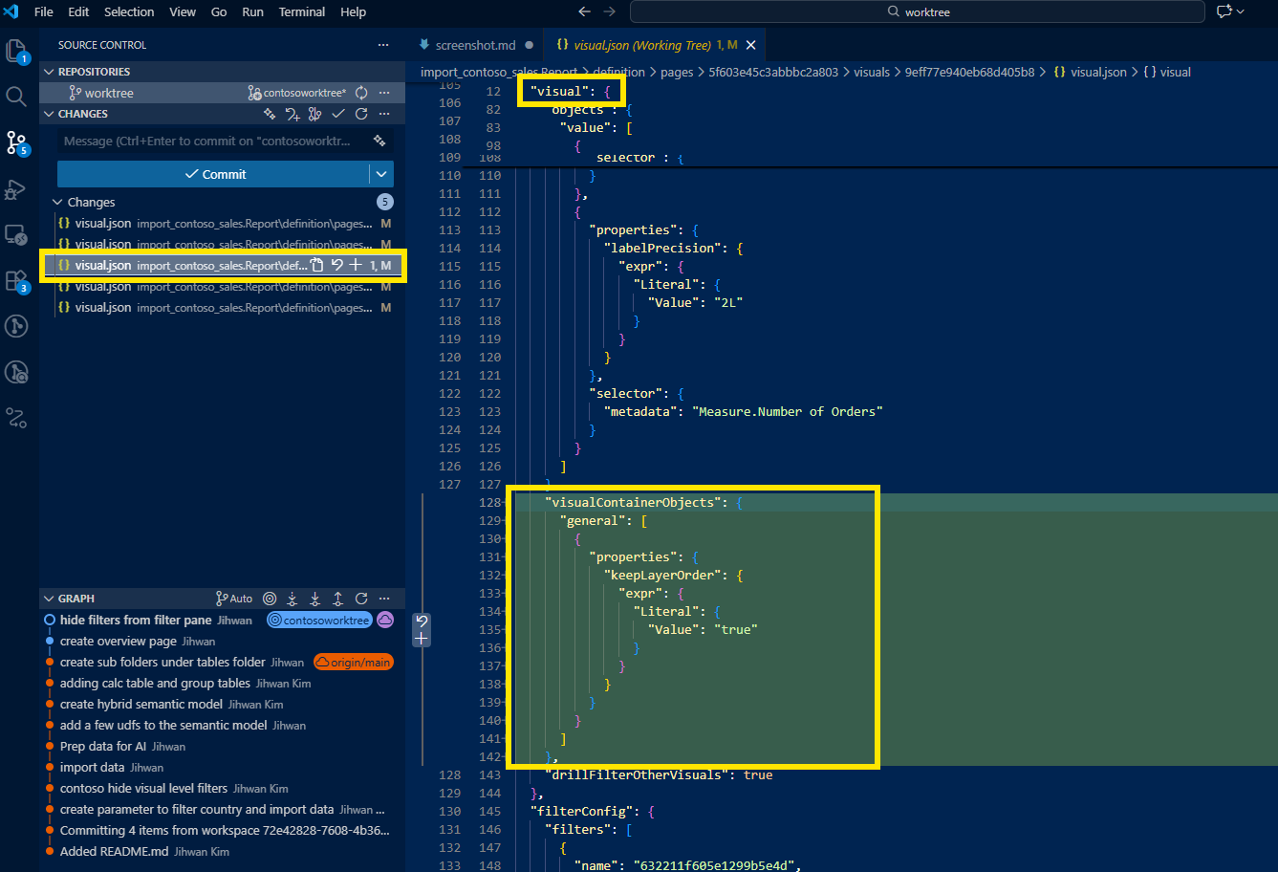Image resolution: width=1278 pixels, height=872 pixels.
Task: Open the Run and Debug view
Action: [x=16, y=188]
